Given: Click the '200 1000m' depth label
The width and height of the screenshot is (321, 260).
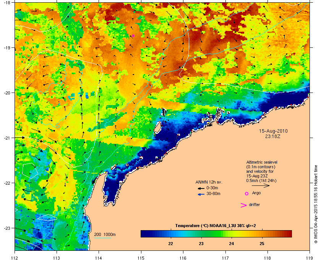Looking at the screenshot, I should click(105, 234).
